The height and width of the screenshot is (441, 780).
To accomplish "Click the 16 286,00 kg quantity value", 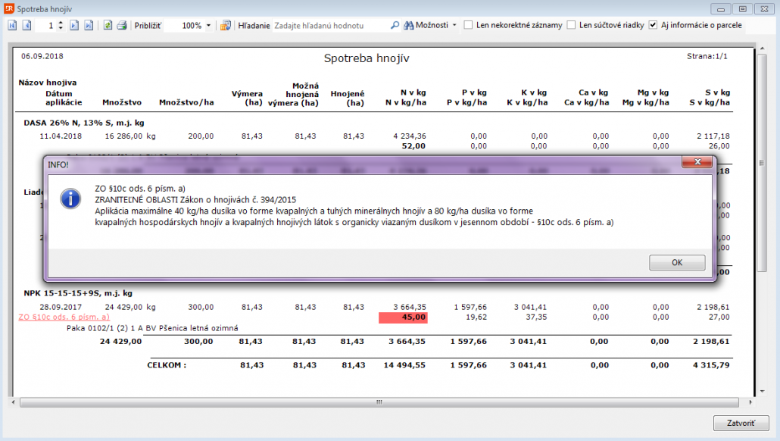I will click(130, 136).
